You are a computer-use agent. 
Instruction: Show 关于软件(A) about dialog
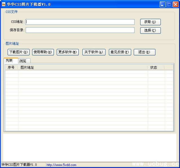click(94, 52)
